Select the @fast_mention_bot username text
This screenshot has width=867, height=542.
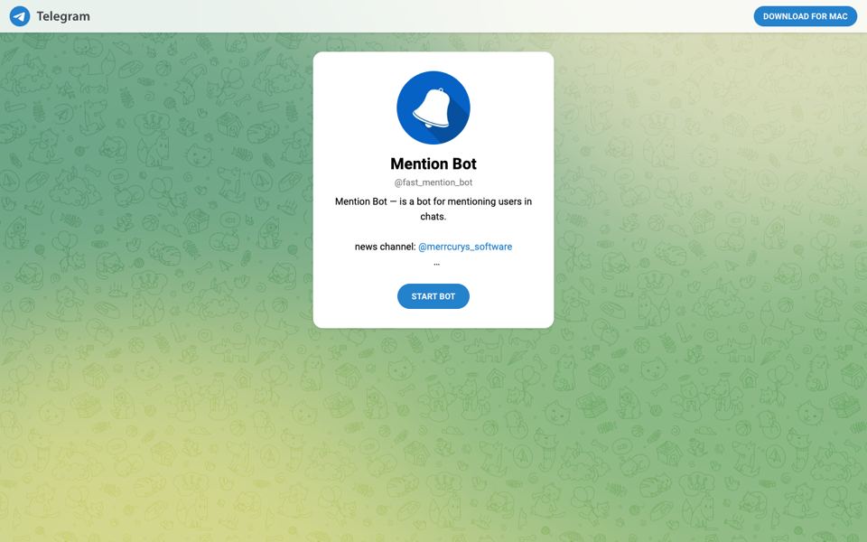pyautogui.click(x=433, y=182)
